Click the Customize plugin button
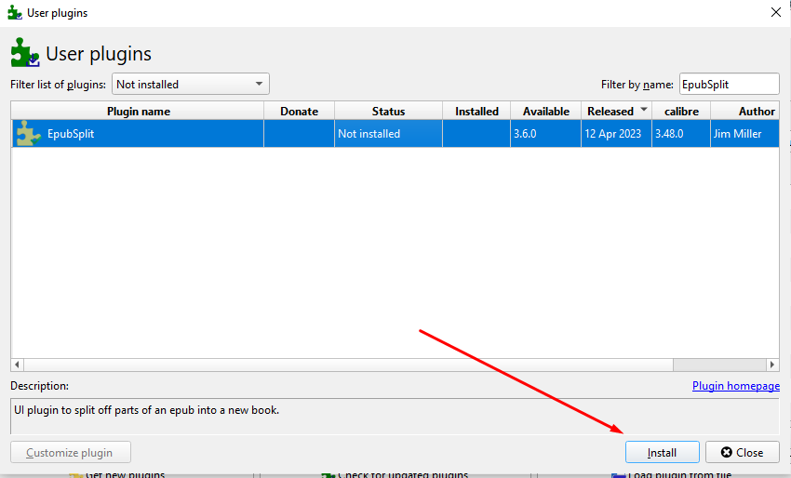This screenshot has width=791, height=478. 71,452
